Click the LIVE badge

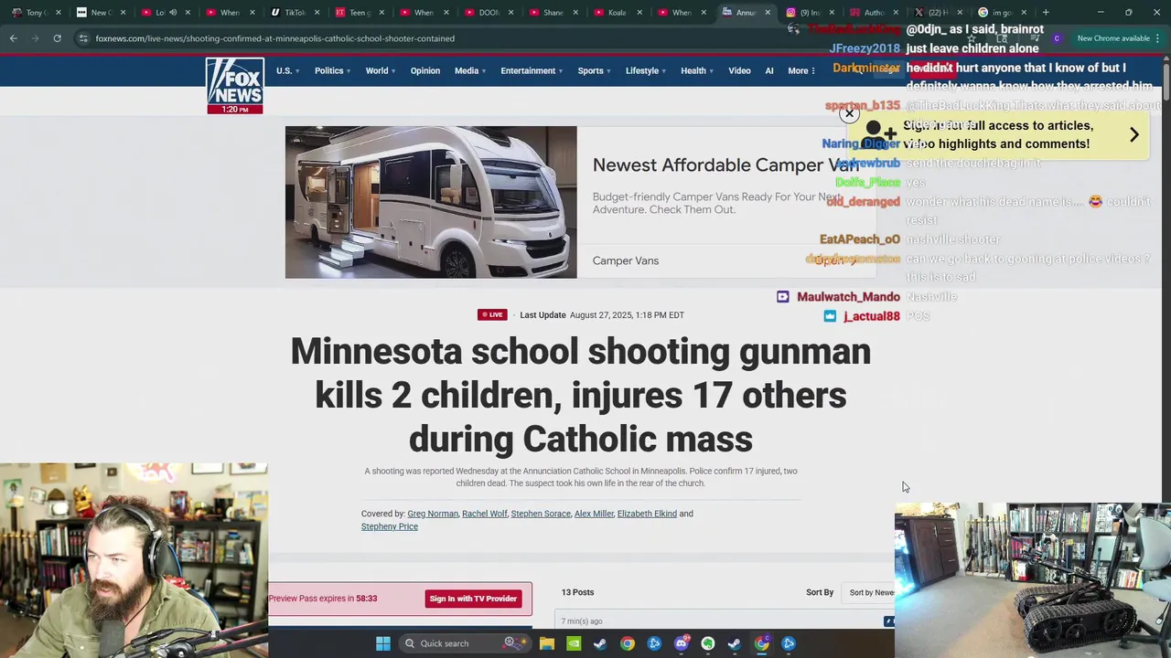tap(492, 314)
